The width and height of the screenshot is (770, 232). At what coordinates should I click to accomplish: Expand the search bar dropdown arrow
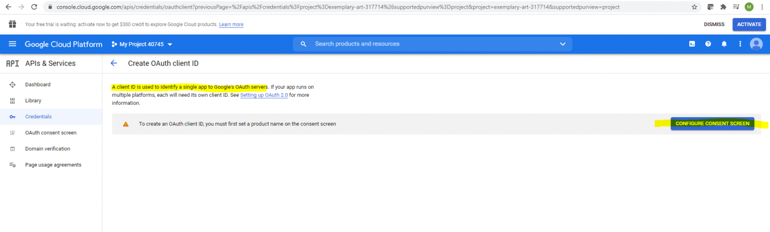[x=562, y=44]
